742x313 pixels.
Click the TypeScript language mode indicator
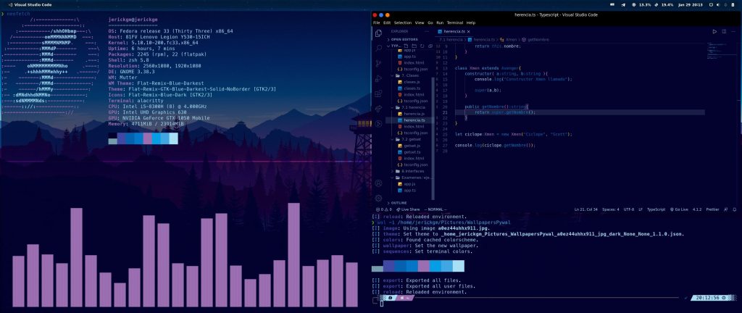(655, 209)
